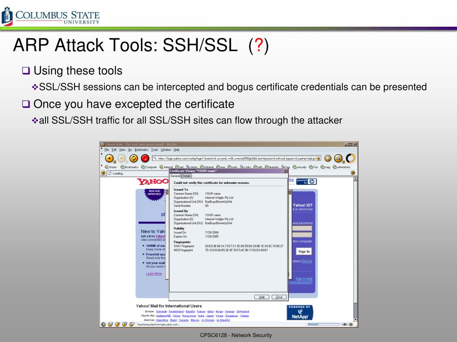Image resolution: width=457 pixels, height=342 pixels.
Task: Open the Argentina international link
Action: 162,320
